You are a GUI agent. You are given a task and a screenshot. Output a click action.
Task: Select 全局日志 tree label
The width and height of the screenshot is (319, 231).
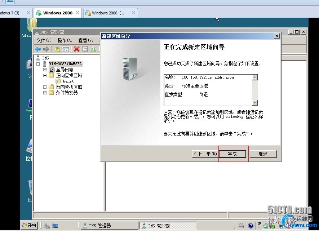pyautogui.click(x=65, y=70)
